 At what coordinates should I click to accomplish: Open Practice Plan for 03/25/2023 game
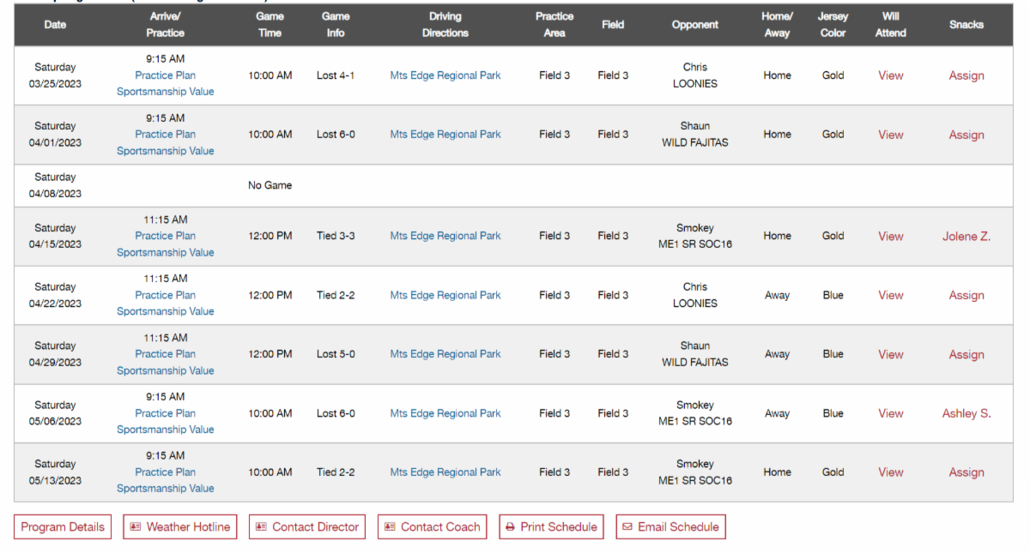166,75
